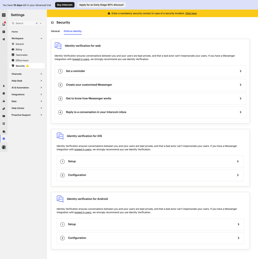258x259 pixels.
Task: Select the Outbound paper plane icon
Action: [4, 39]
